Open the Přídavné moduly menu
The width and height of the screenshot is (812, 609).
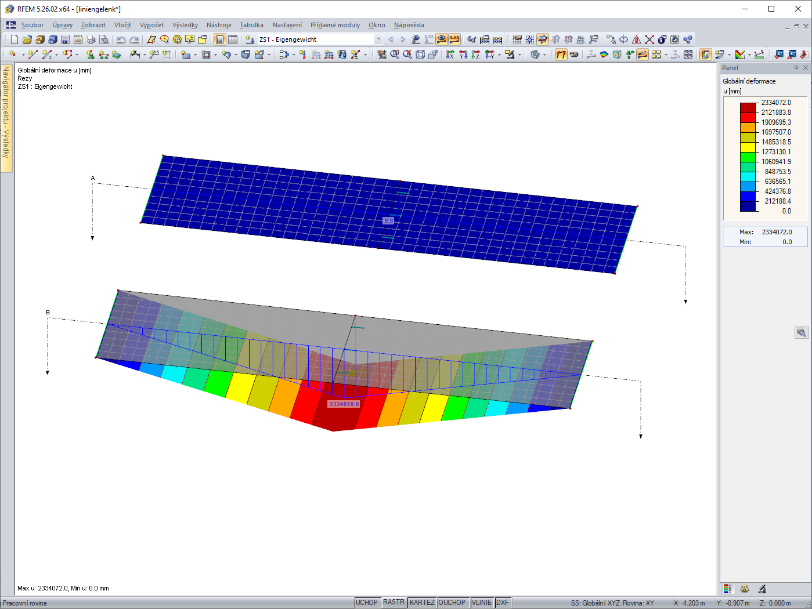coord(335,25)
